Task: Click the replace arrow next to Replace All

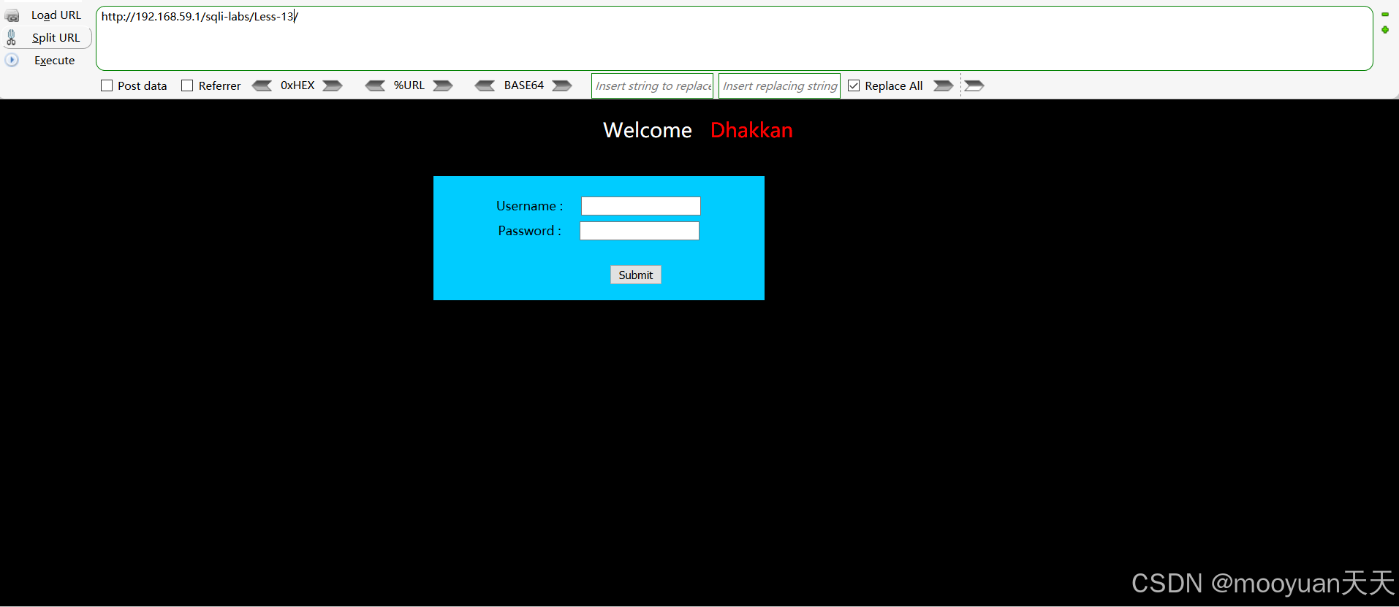Action: (944, 85)
